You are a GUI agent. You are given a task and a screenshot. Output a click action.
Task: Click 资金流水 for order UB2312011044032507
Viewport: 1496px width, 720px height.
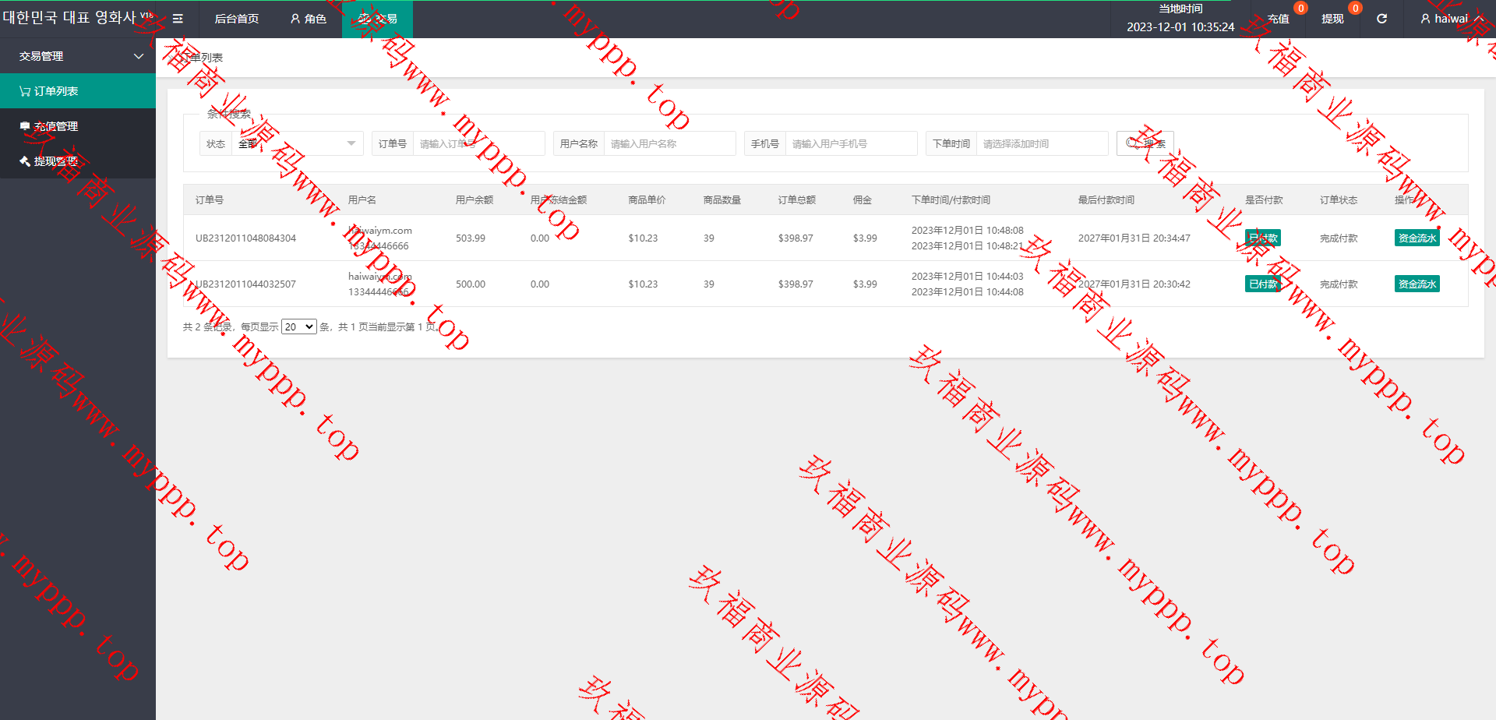[1417, 284]
